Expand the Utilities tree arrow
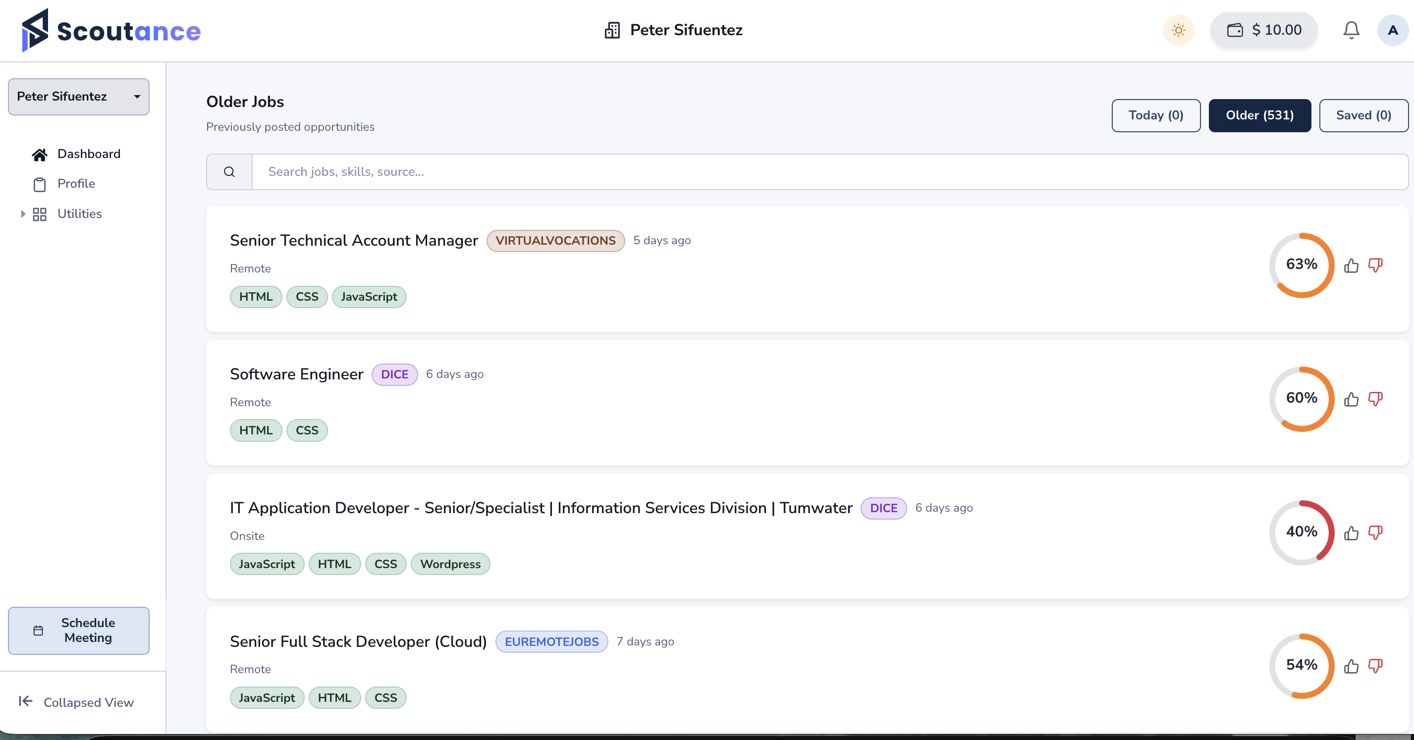 pyautogui.click(x=22, y=213)
